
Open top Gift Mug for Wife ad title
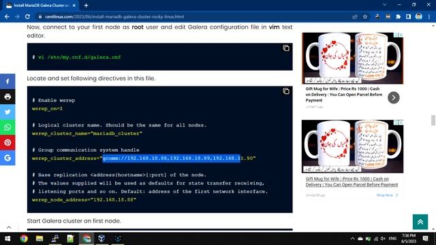coord(343,95)
